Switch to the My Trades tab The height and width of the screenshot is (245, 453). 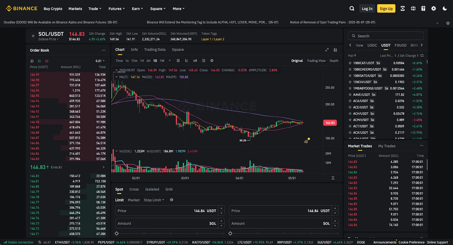387,146
